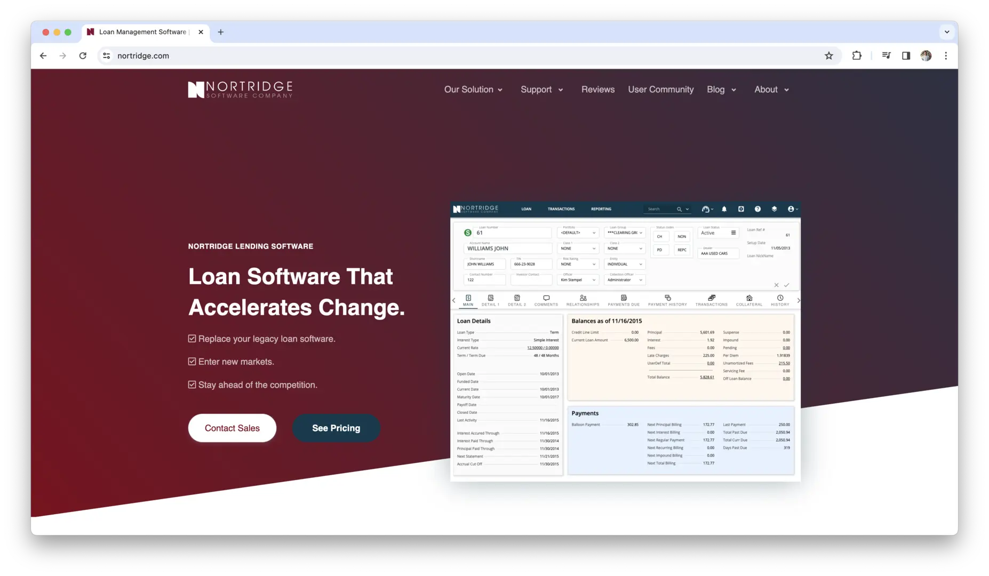The height and width of the screenshot is (576, 989).
Task: Open site information icon in address bar
Action: coord(107,55)
